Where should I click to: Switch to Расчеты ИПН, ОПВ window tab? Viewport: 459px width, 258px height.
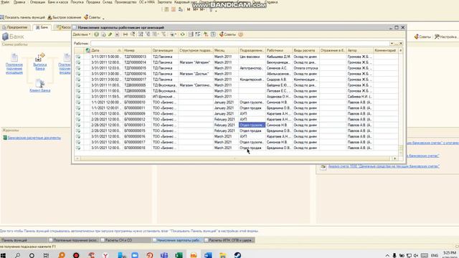(x=229, y=240)
